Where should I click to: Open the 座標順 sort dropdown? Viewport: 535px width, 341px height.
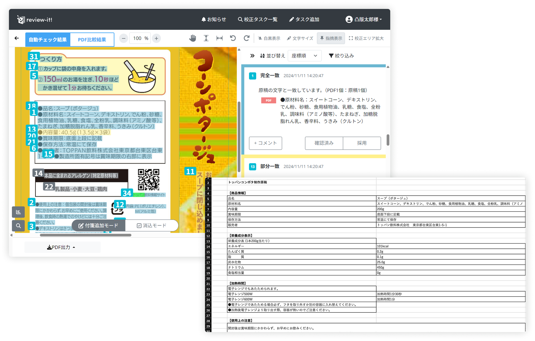click(304, 56)
